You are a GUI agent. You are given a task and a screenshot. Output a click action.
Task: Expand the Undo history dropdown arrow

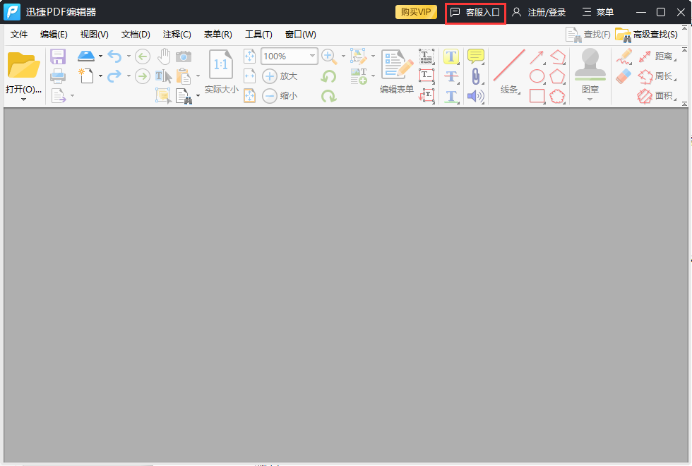click(x=129, y=56)
